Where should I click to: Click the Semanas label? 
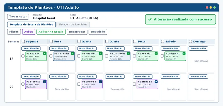[x=13, y=42]
